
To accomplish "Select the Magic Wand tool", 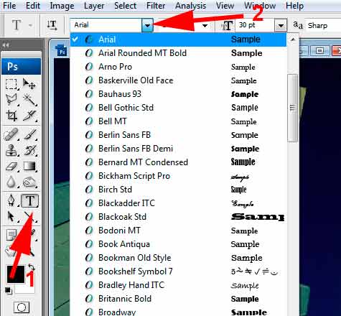I will click(x=29, y=100).
